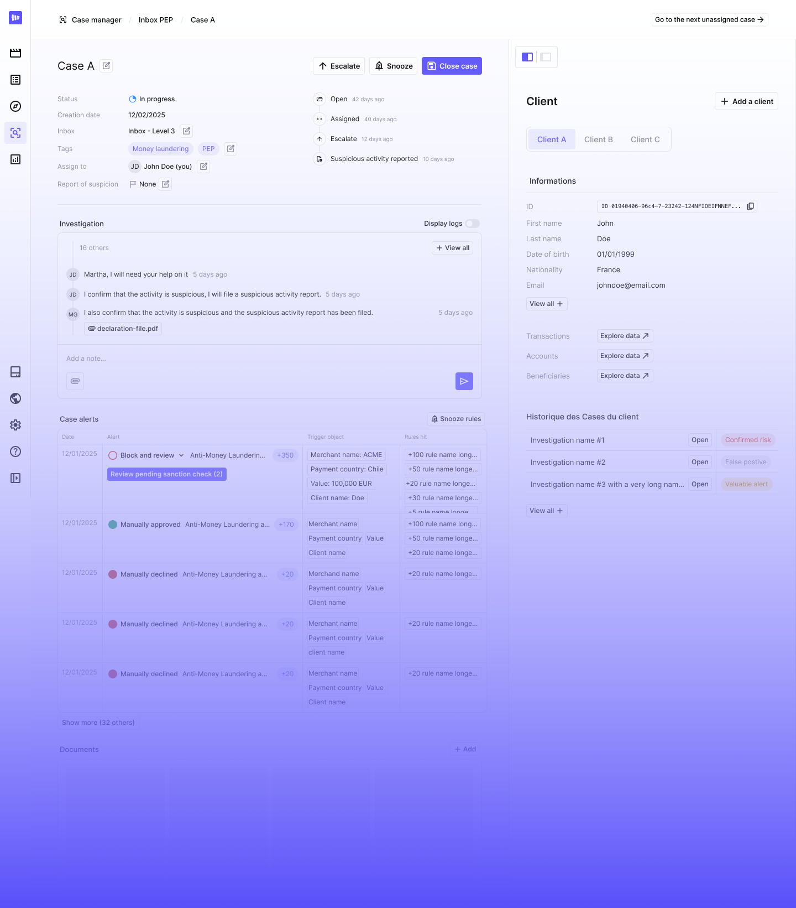Open the declaration-file.pdf attachment
Screen dimensions: 796x908
point(123,329)
